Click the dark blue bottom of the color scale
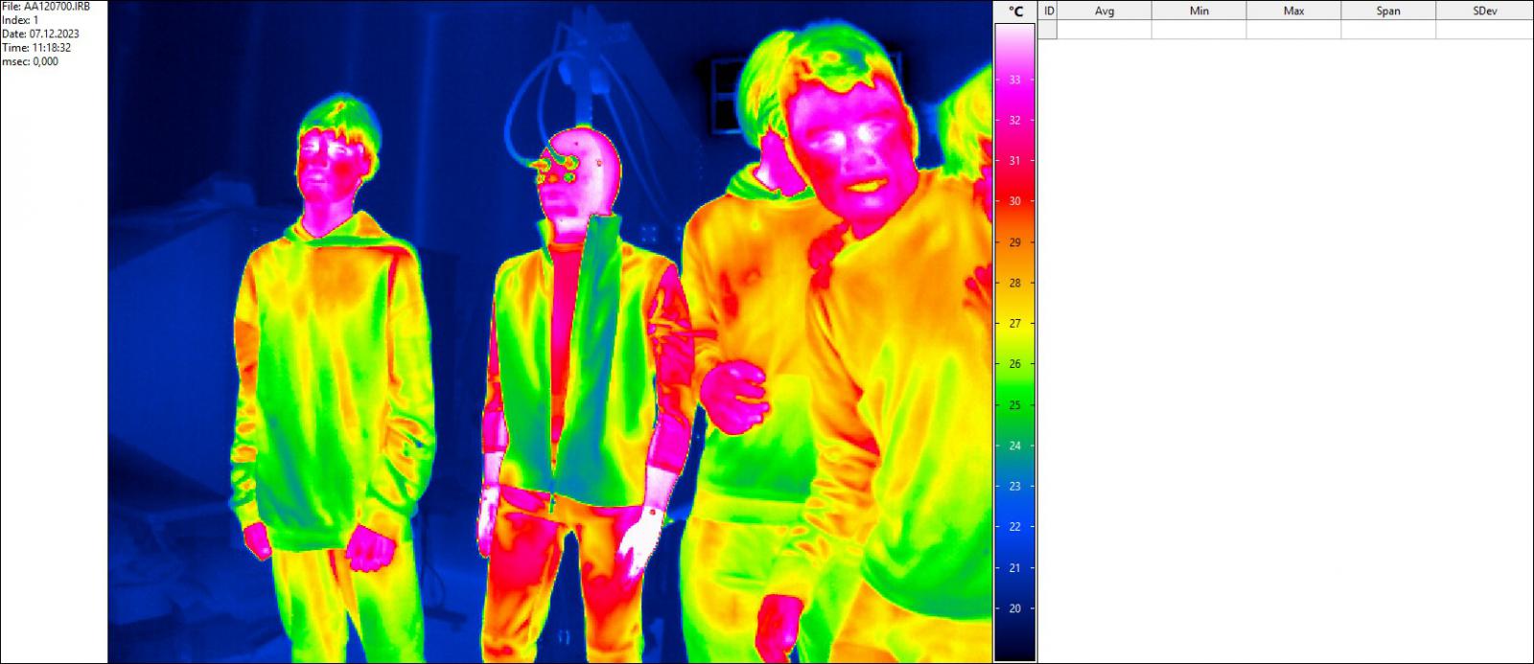Screen dimensions: 1534x664 tap(1014, 647)
